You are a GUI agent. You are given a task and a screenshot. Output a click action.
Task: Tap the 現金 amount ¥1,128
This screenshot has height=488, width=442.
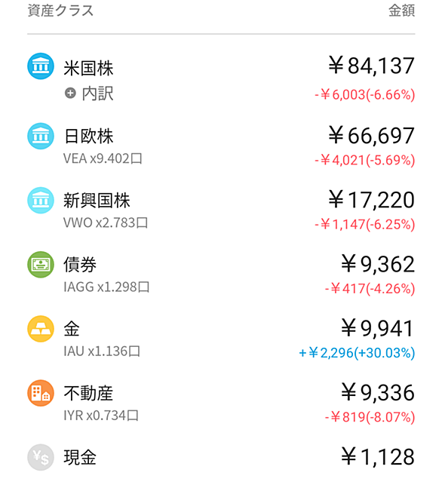[x=378, y=457]
